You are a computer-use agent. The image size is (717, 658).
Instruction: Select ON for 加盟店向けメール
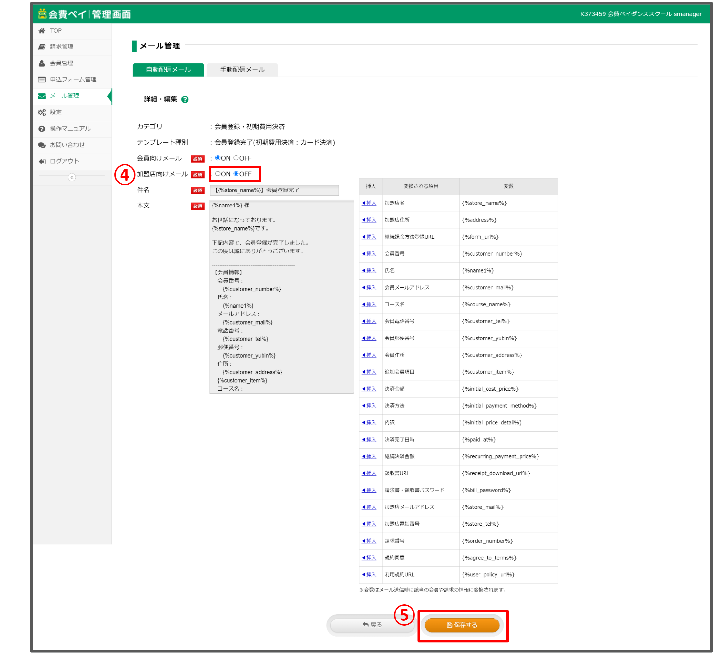click(x=218, y=174)
